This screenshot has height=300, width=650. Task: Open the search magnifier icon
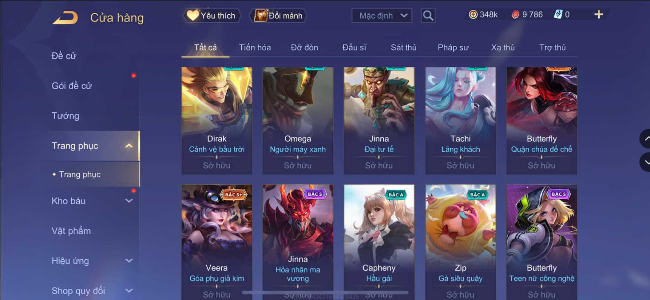click(428, 15)
